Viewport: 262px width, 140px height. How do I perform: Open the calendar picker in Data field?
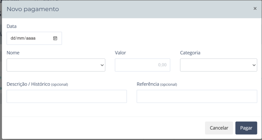[55, 38]
